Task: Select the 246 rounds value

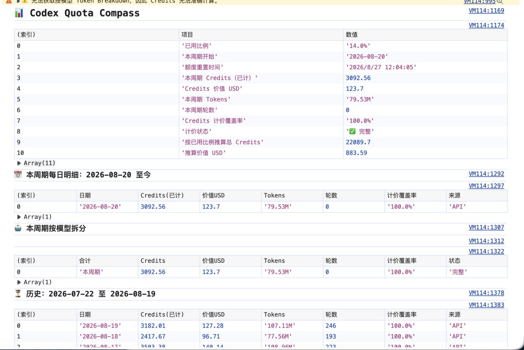Action: pyautogui.click(x=330, y=326)
